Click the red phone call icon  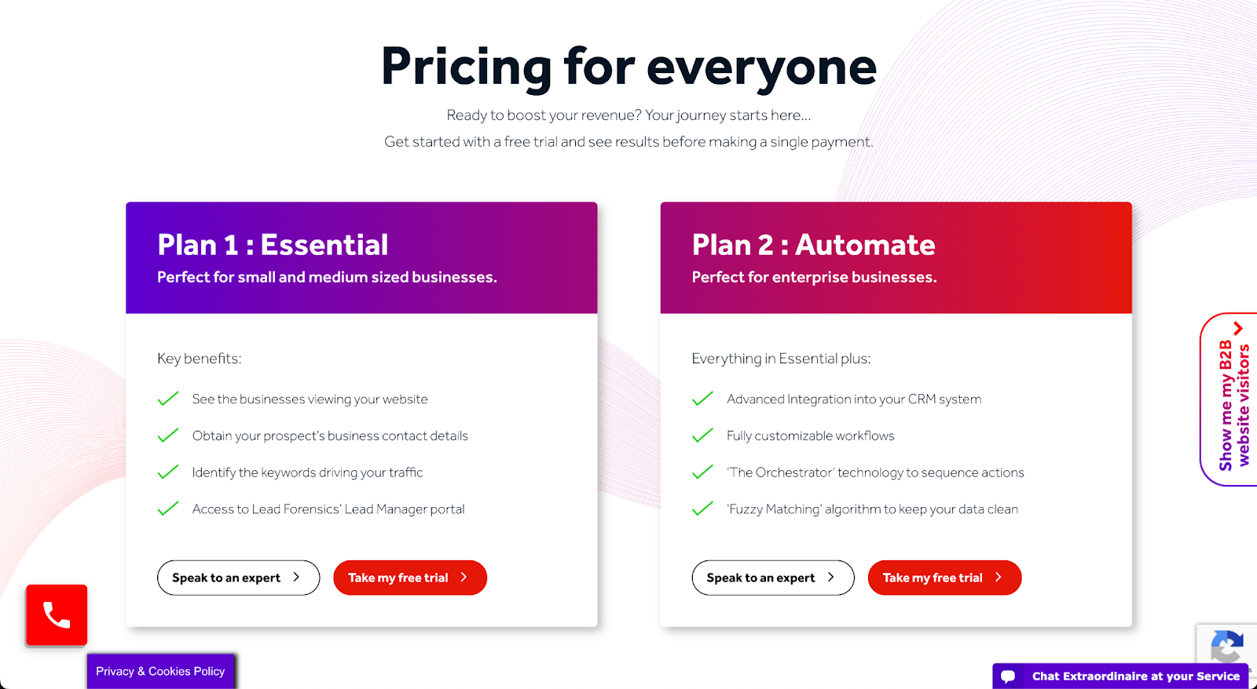[x=56, y=615]
